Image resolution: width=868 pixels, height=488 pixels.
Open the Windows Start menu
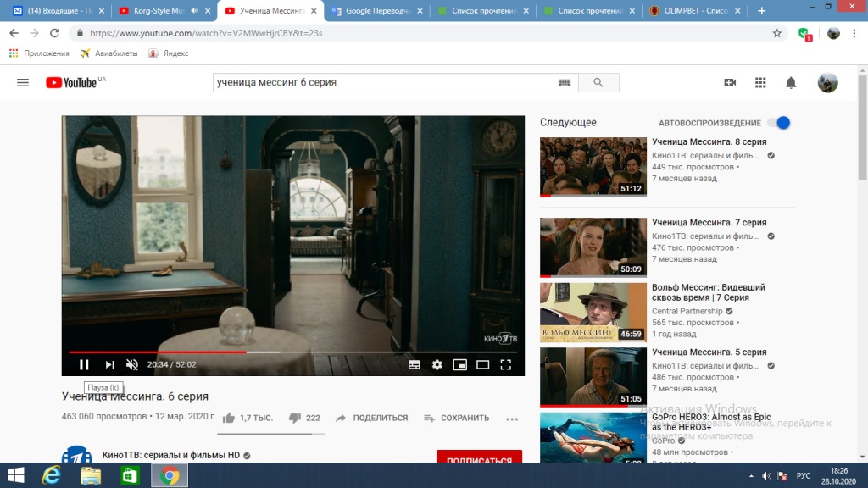tap(15, 475)
